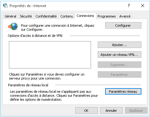Open Paramètres réseau for local network
The image size is (150, 117).
123,92
